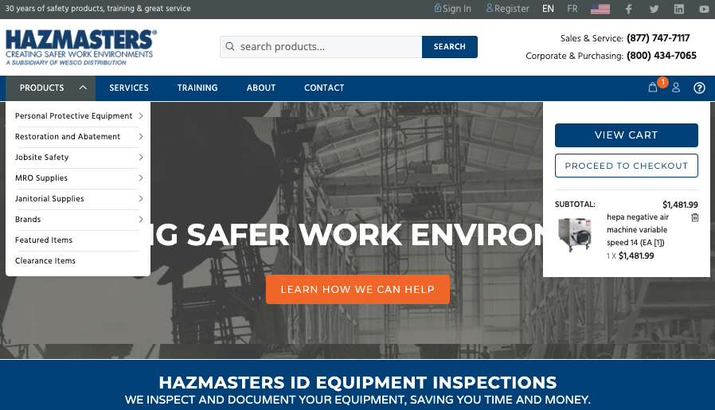Open MRO Supplies category

pyautogui.click(x=41, y=178)
